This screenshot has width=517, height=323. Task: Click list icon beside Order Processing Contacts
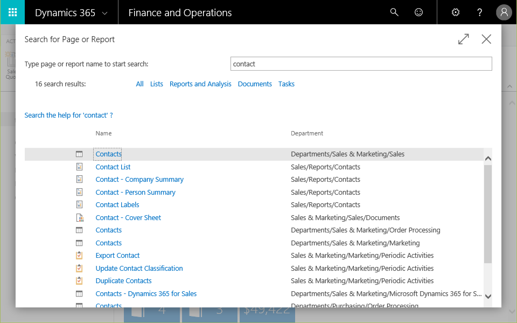point(79,230)
